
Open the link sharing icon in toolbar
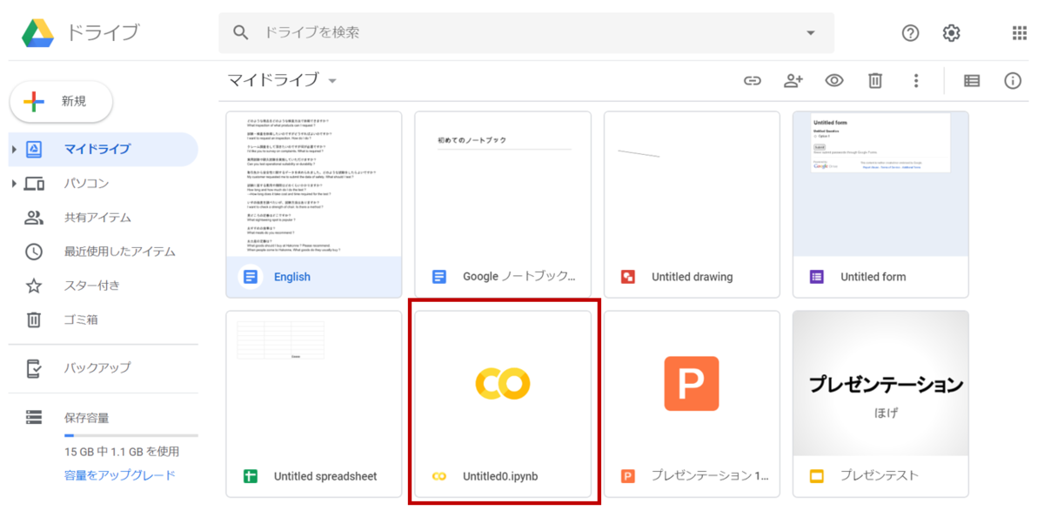pos(752,80)
